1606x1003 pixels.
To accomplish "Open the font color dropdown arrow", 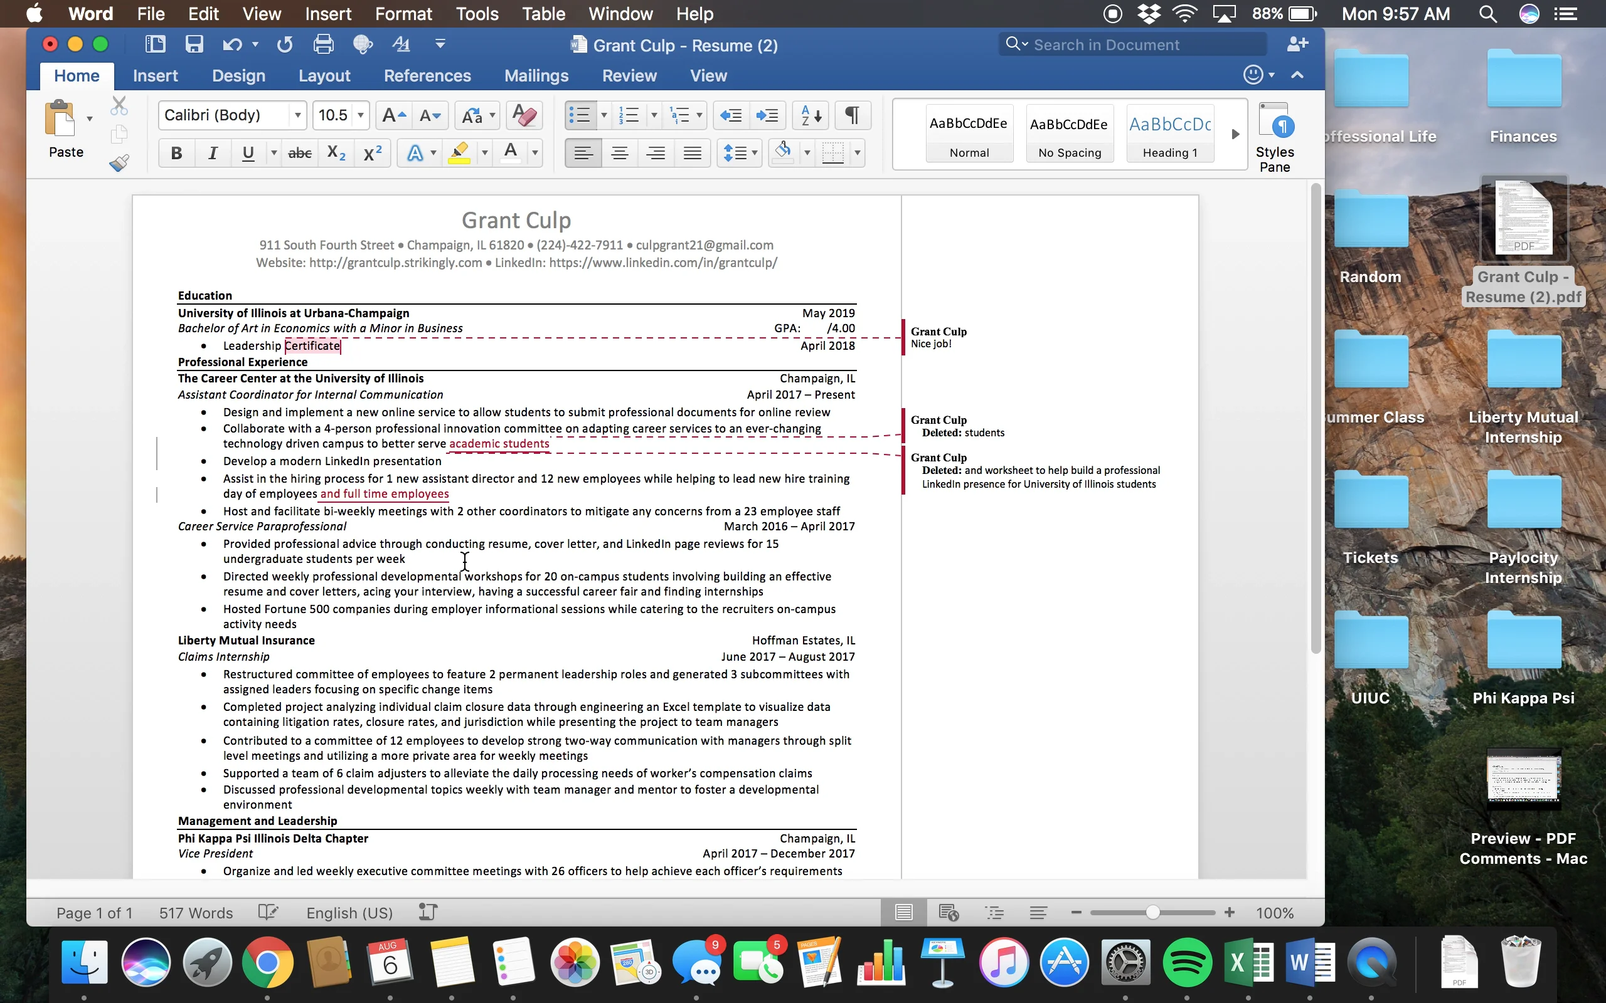I will point(535,153).
